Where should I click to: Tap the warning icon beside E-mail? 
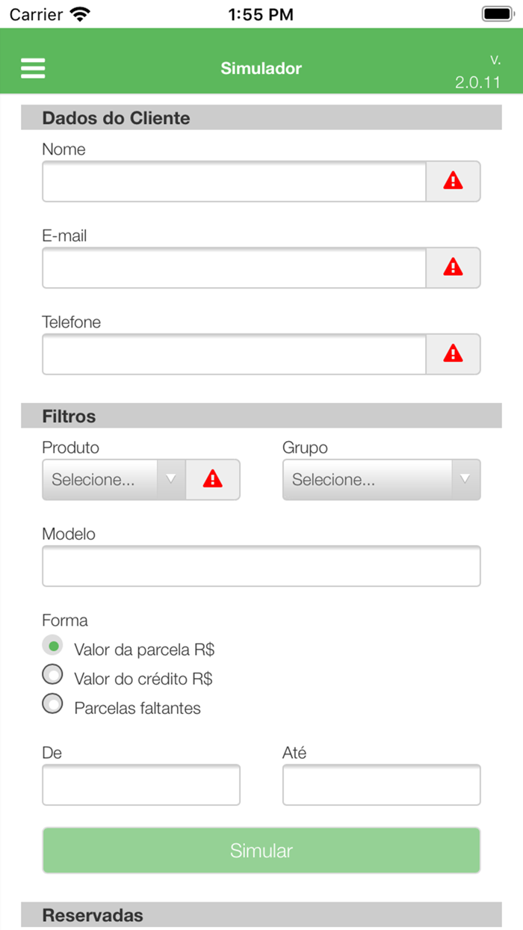453,268
